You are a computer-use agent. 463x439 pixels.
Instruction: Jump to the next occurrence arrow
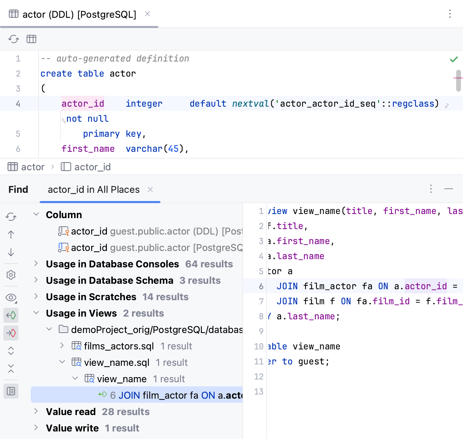[x=11, y=252]
